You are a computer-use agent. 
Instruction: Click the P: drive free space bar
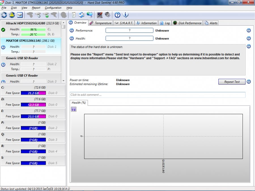33,128
